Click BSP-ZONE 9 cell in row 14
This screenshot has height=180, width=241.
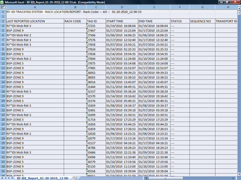35,73
